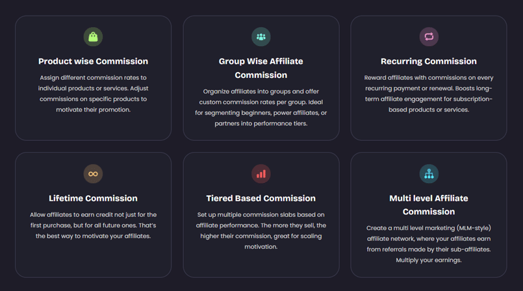
Task: Select the Tiered Based Commission title
Action: point(261,198)
